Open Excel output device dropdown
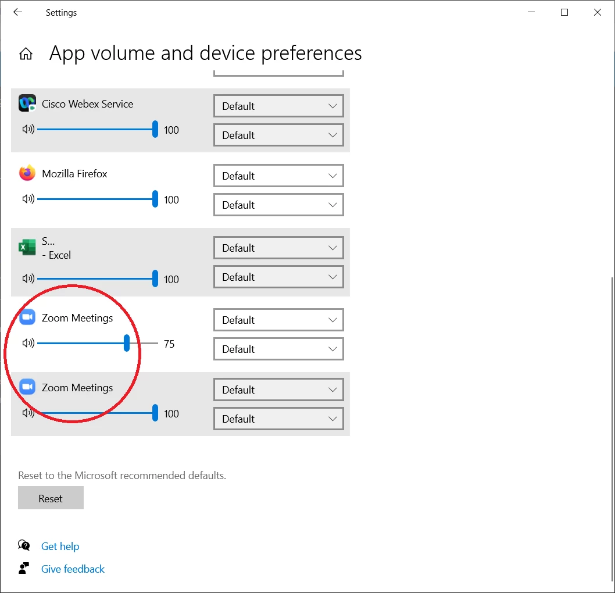The image size is (615, 593). pos(278,248)
